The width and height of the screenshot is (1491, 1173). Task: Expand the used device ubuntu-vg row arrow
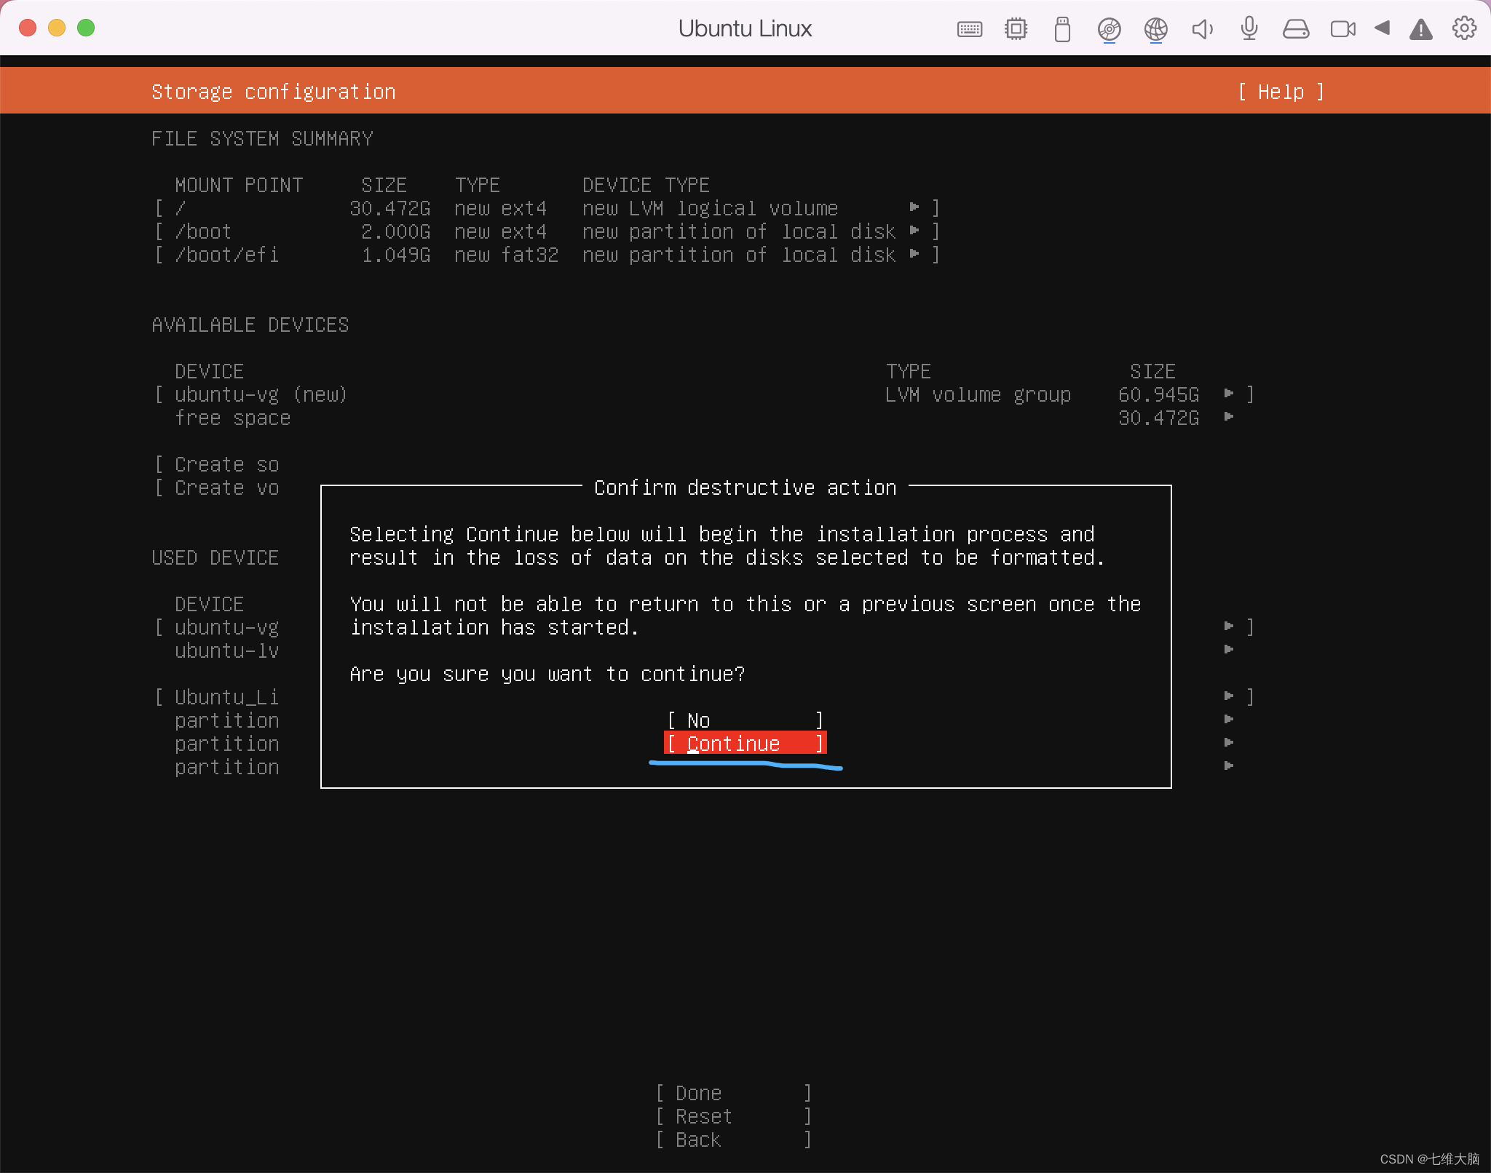point(1229,627)
